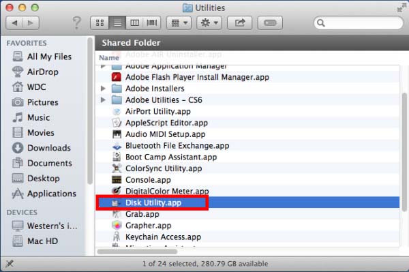Open the item arrangement dropdown
Viewport: 409px width, 272px height.
pyautogui.click(x=179, y=23)
